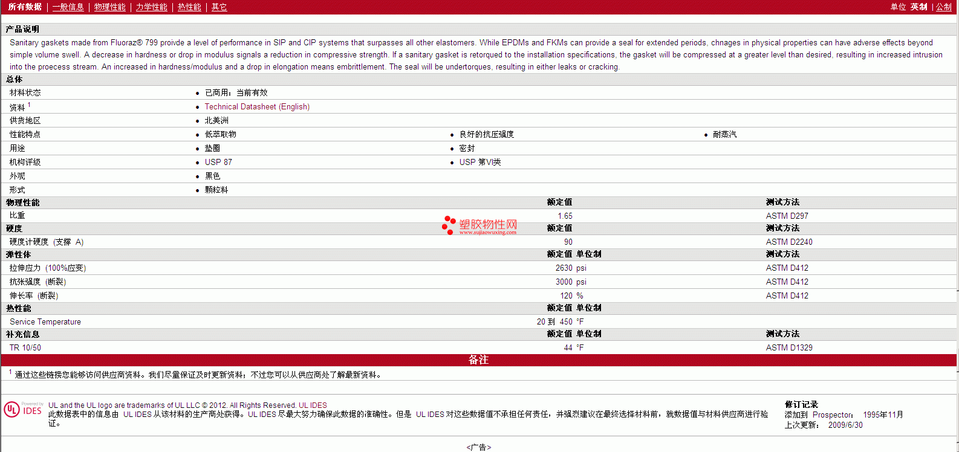Viewport: 959px width, 452px height.
Task: Click the 供货地区 row label
Action: [25, 120]
